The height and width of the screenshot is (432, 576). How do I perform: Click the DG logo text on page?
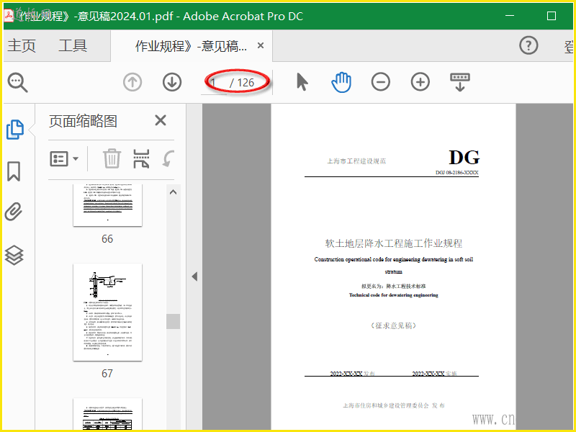tap(464, 158)
